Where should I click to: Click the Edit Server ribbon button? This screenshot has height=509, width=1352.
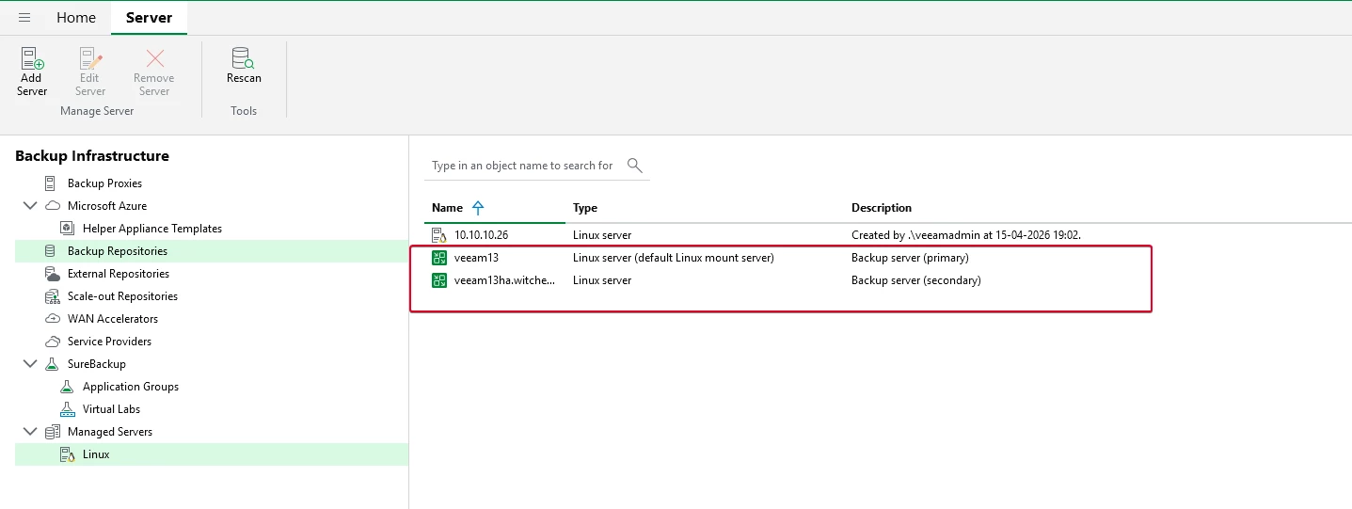pos(90,72)
